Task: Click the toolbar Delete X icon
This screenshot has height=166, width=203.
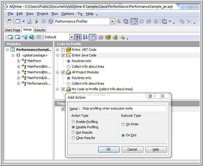Action: coord(189,21)
